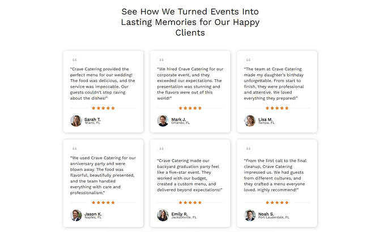Click the star rating in Jason K.'s card
This screenshot has height=232, width=384.
pyautogui.click(x=103, y=202)
